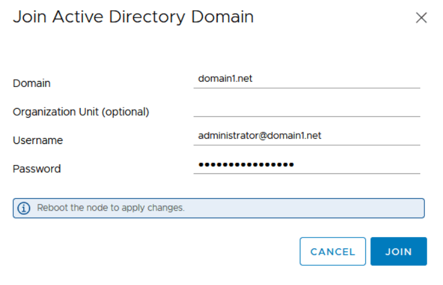Click the Password label text
The image size is (443, 285).
coord(36,169)
